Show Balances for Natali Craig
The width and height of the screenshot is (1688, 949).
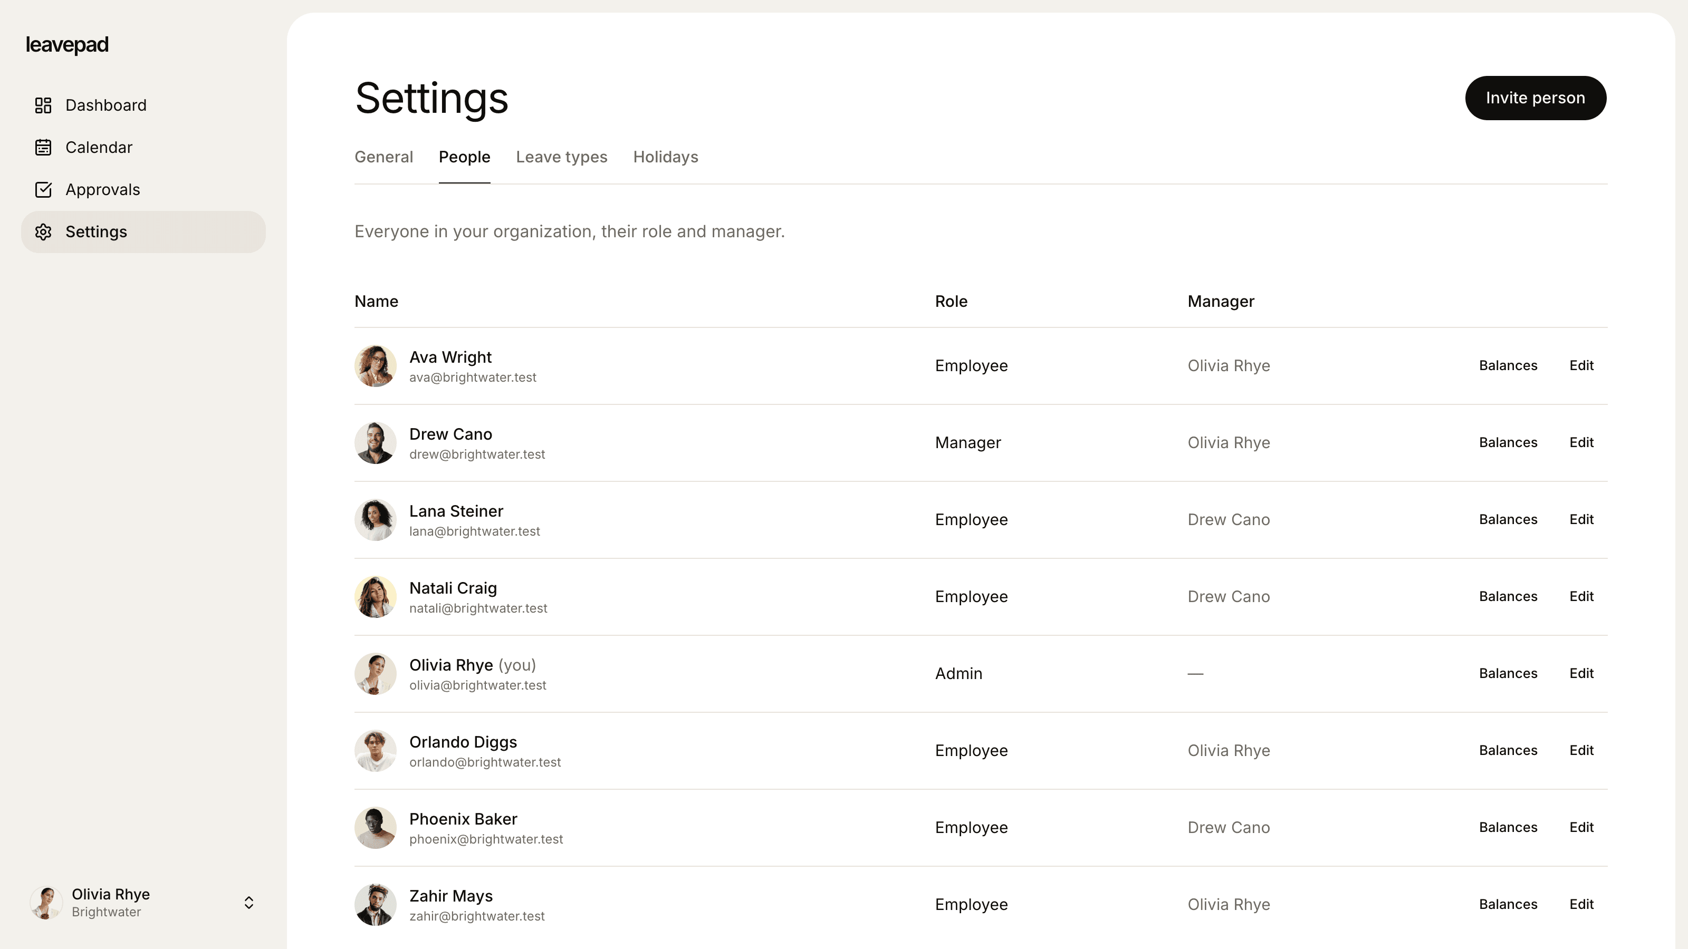click(1508, 597)
